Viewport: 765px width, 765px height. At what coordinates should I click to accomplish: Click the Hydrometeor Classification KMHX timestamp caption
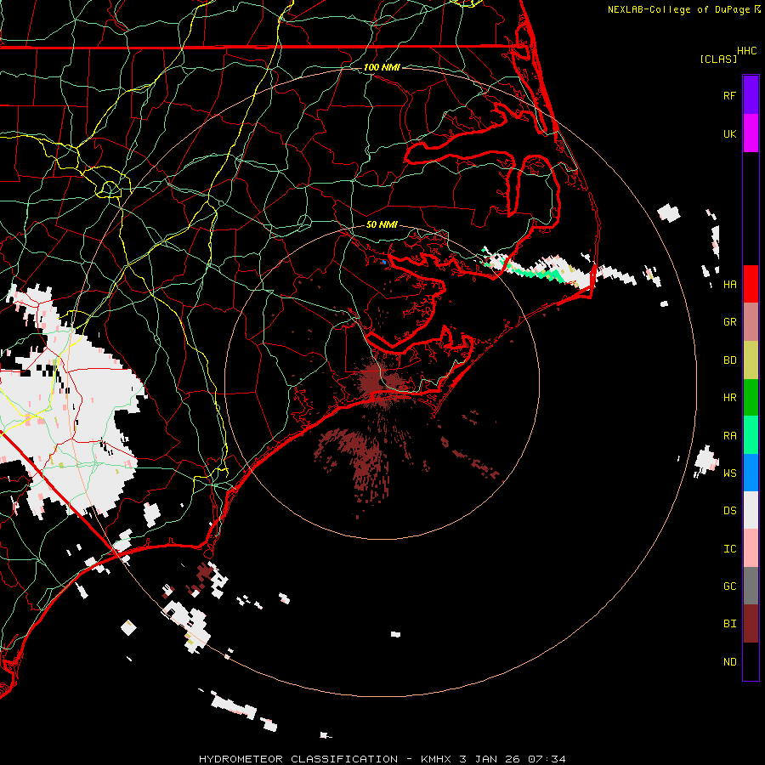[x=382, y=759]
